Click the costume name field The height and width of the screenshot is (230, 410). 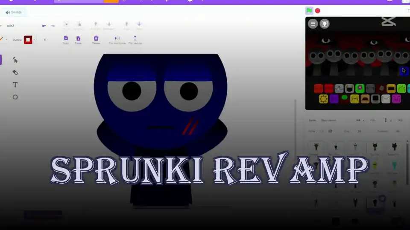[x=17, y=26]
